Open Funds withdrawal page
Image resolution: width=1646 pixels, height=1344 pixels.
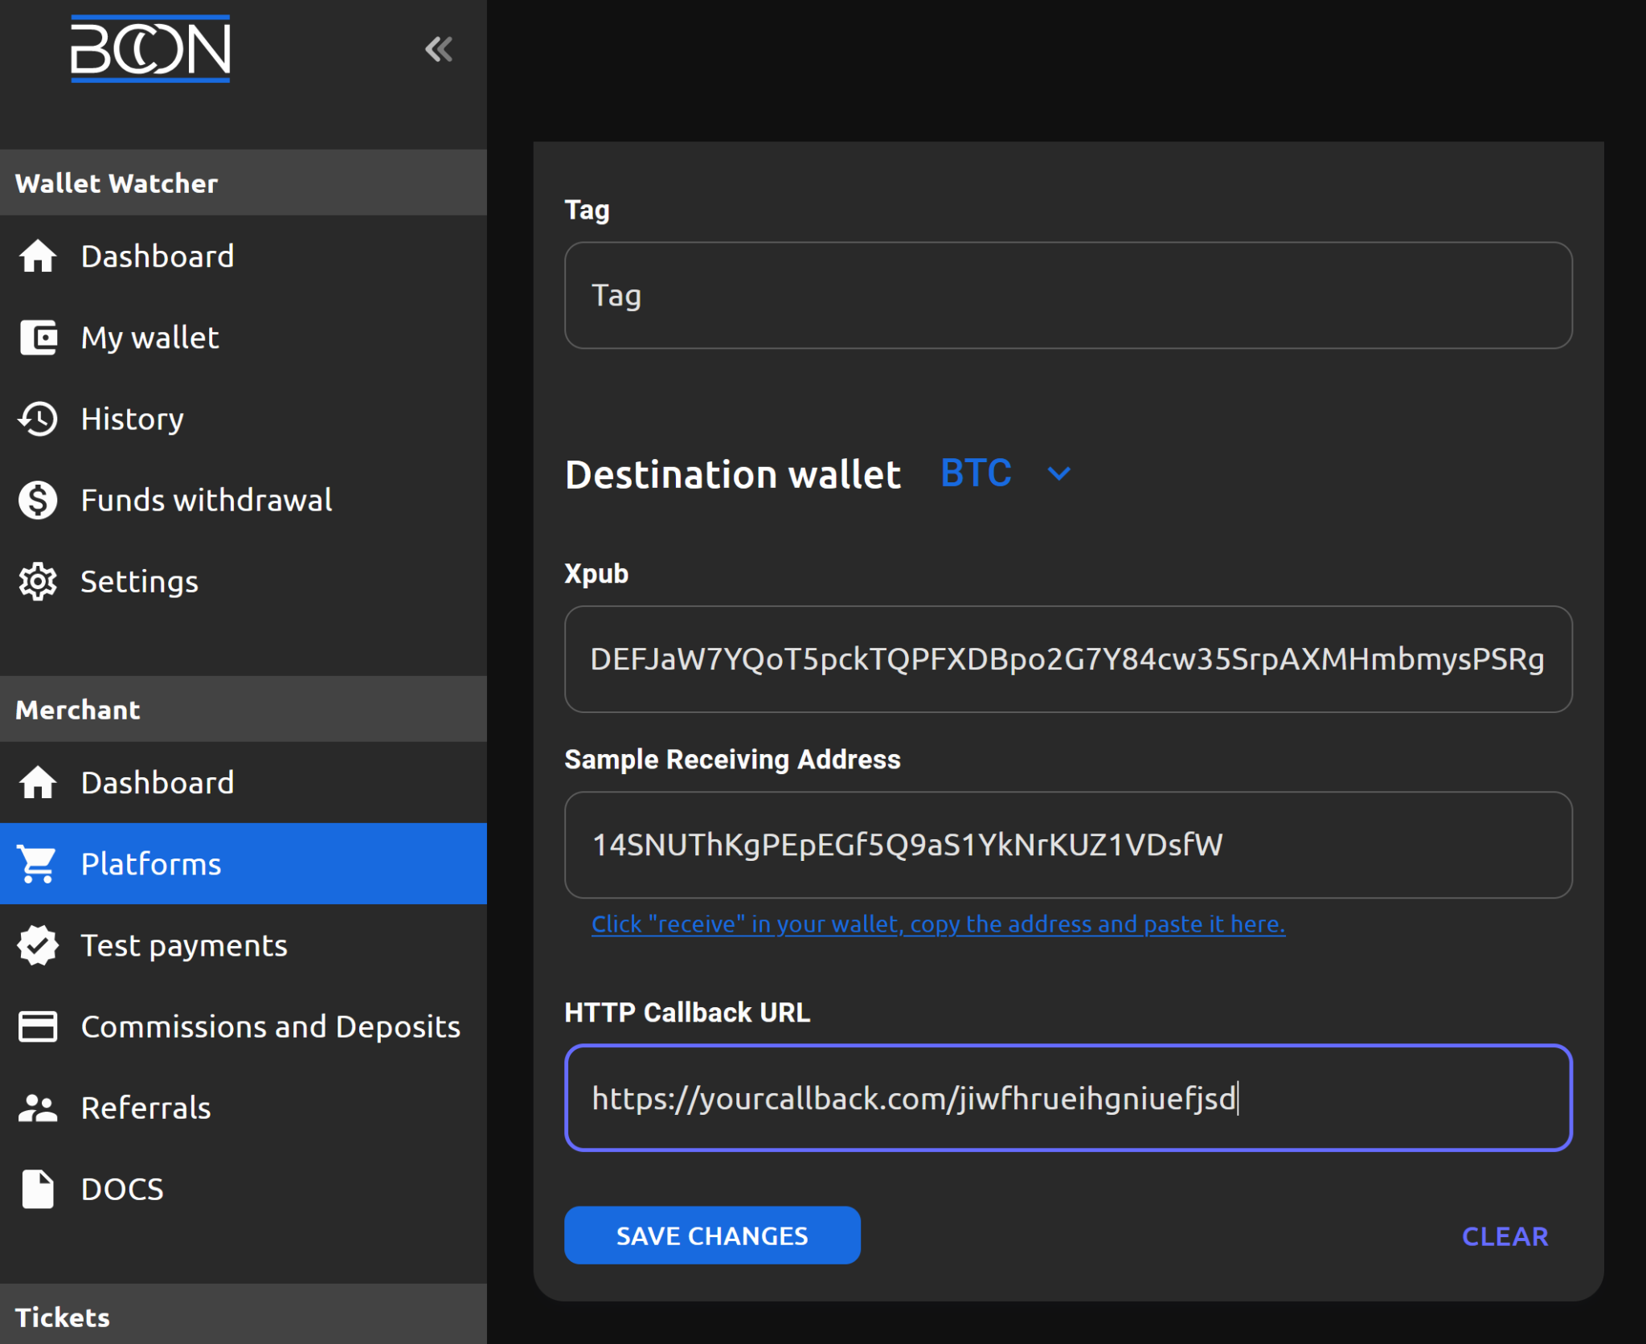[x=244, y=500]
